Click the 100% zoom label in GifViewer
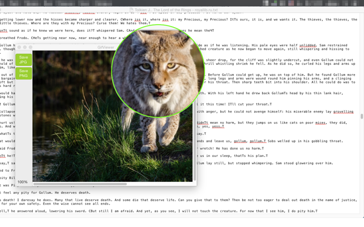 [x=23, y=182]
